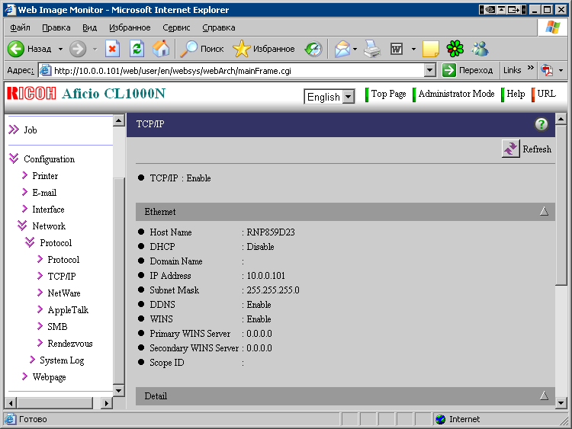
Task: Open the Правка menu
Action: (x=56, y=27)
